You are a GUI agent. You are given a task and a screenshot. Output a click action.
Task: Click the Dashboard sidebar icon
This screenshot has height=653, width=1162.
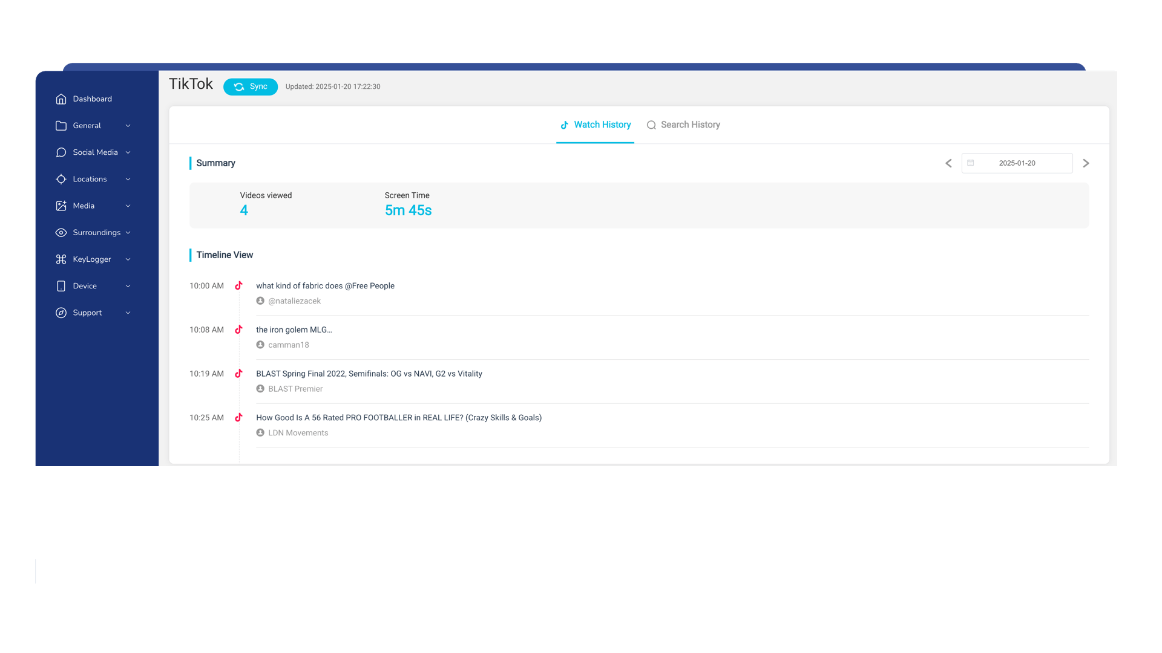point(62,99)
